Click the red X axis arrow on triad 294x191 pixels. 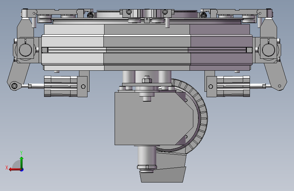click(x=15, y=170)
